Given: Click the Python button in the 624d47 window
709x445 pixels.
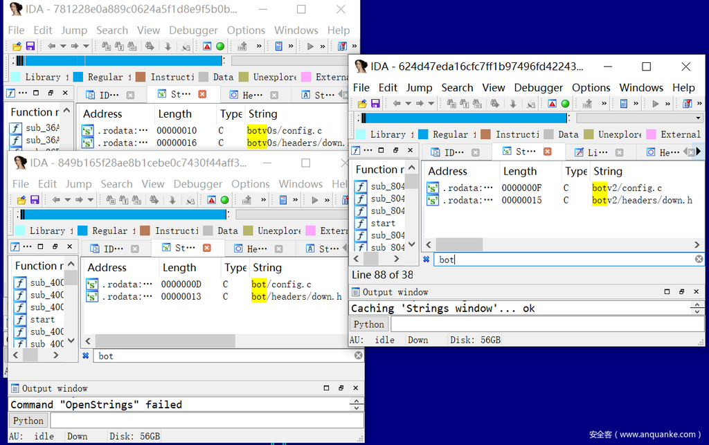Looking at the screenshot, I should 369,325.
